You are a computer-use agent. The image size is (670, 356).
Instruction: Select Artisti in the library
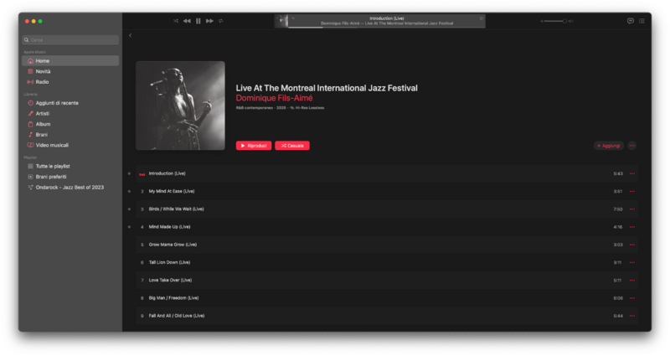click(x=43, y=113)
